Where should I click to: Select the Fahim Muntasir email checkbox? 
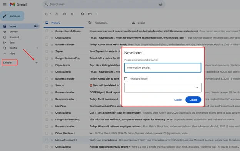click(x=47, y=133)
